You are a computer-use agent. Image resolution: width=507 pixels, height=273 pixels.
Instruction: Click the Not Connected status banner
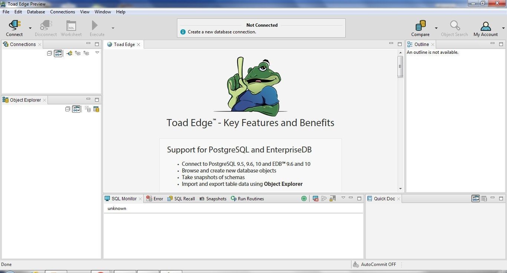[x=261, y=28]
